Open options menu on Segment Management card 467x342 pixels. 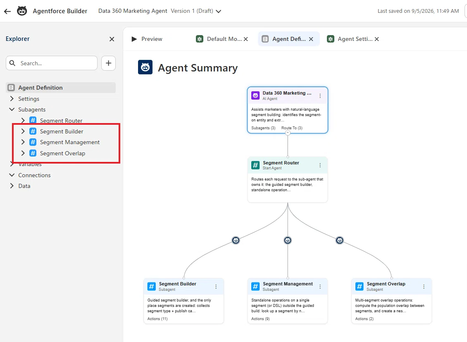click(x=320, y=287)
